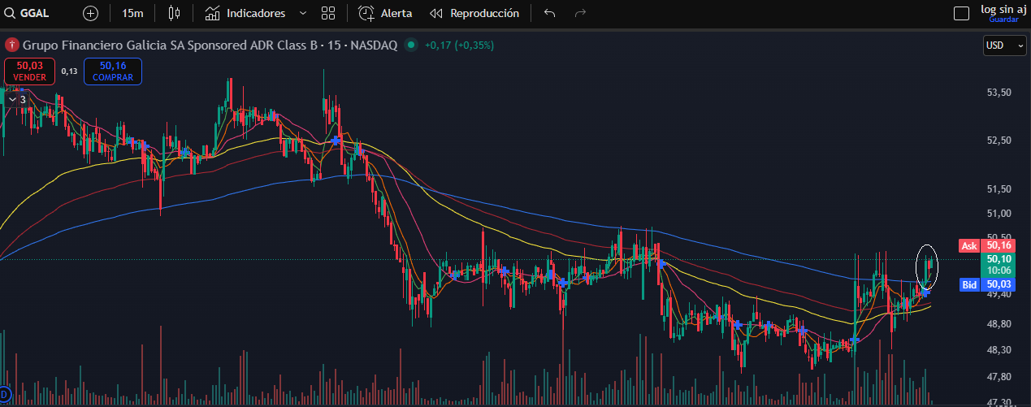Expand the collapsed indicators legend showing 3
Screen dimensions: 1031x407
(16, 99)
